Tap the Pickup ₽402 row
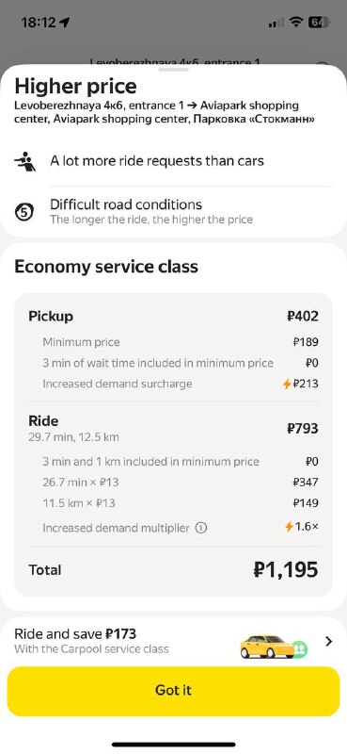Viewport: 347px width, 754px height. (x=173, y=317)
